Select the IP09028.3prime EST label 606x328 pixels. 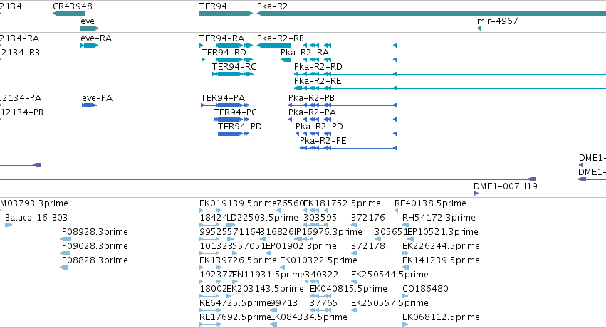94,246
